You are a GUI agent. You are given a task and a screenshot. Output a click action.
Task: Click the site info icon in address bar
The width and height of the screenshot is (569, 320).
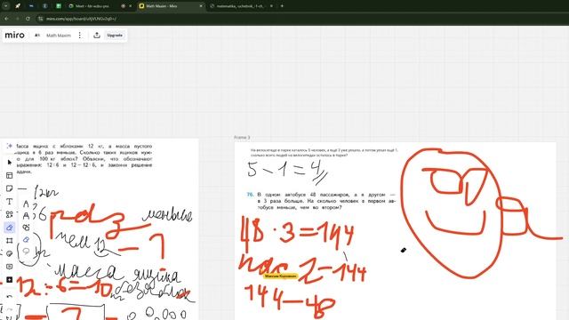(41, 19)
